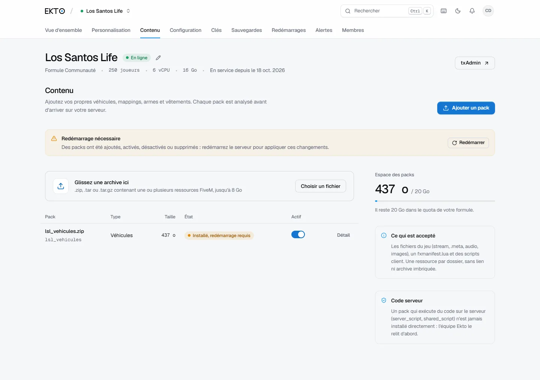Click Ajouter un pack button

[466, 108]
